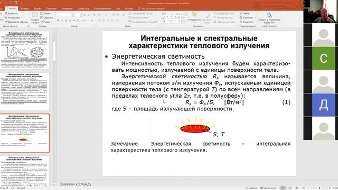338x190 pixels.
Task: Click Создать и поделиться Adobe PDF icon
Action: [x=269, y=15]
